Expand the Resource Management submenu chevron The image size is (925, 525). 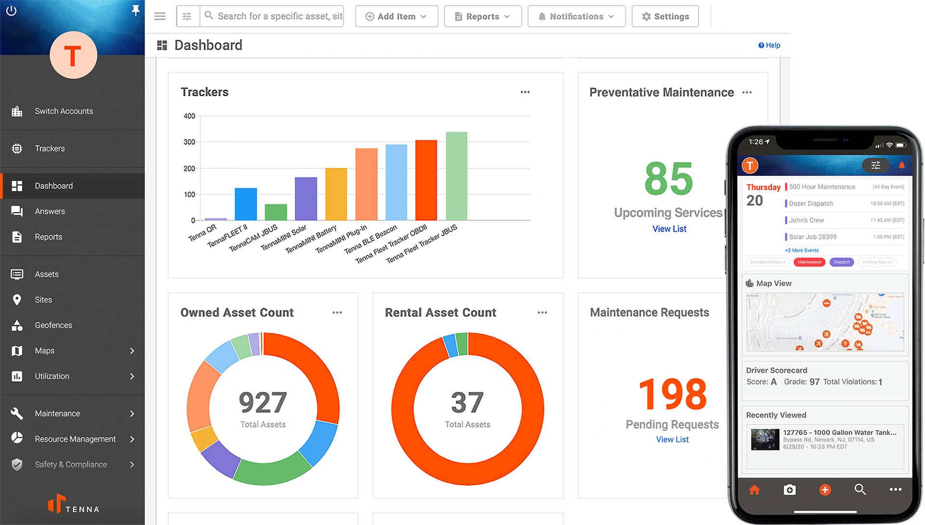coord(132,439)
